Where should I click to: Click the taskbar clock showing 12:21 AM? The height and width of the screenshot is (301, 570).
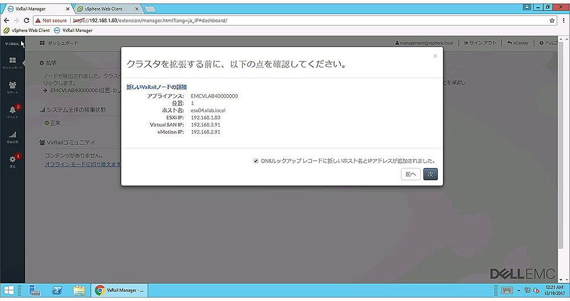555,290
